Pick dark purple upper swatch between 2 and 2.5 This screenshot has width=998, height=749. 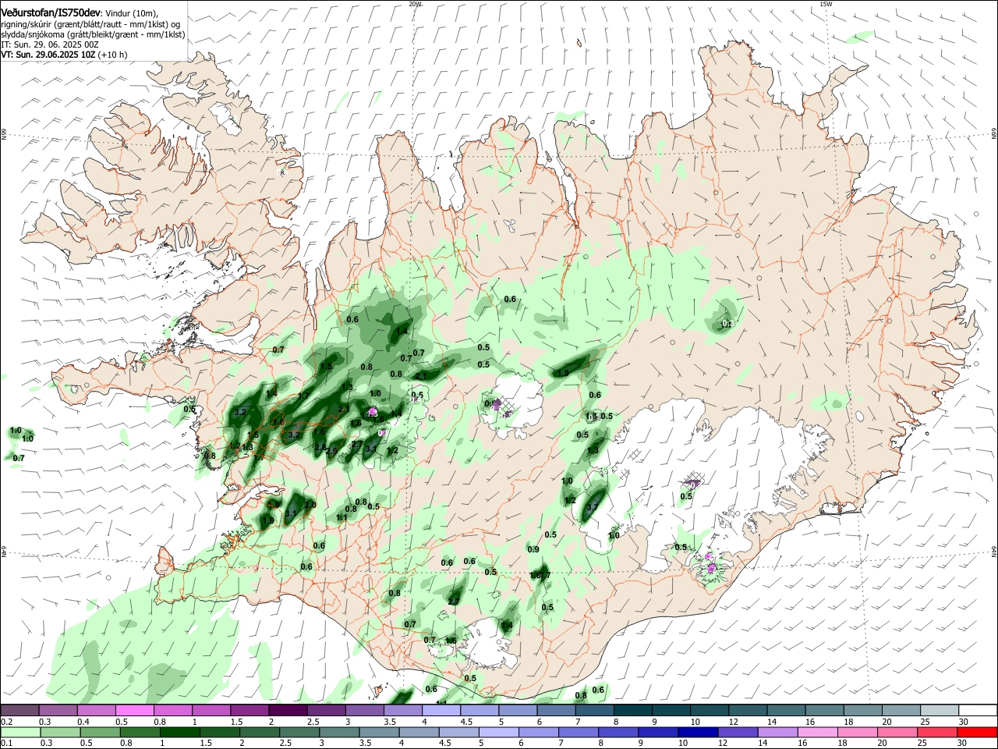click(287, 711)
